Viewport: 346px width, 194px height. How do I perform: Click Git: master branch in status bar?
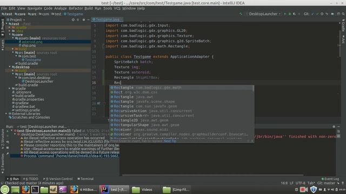click(326, 183)
